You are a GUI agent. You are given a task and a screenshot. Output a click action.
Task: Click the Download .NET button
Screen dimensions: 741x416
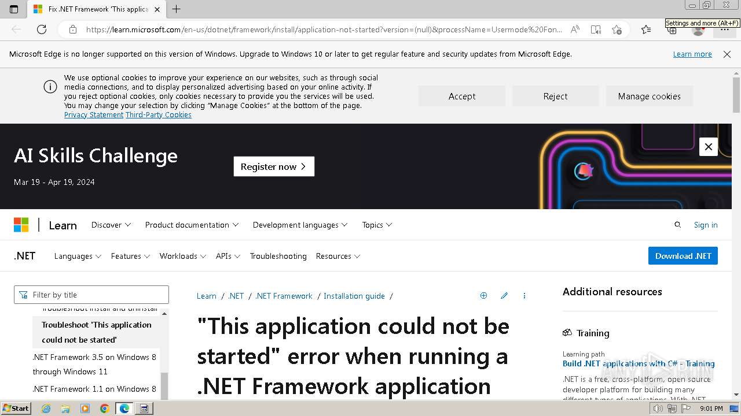(x=683, y=256)
